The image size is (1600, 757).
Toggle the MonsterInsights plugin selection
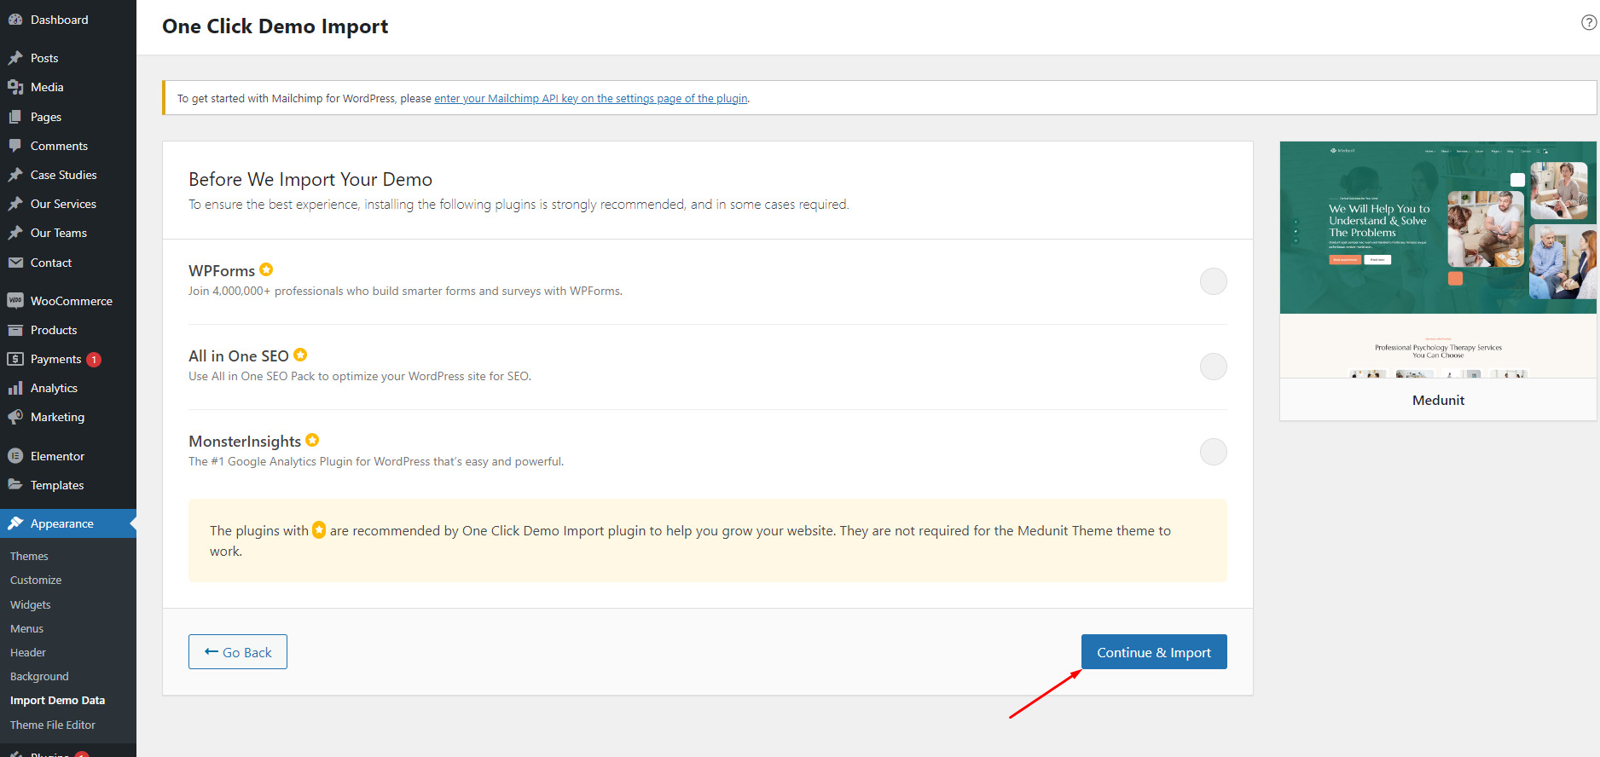coord(1214,452)
